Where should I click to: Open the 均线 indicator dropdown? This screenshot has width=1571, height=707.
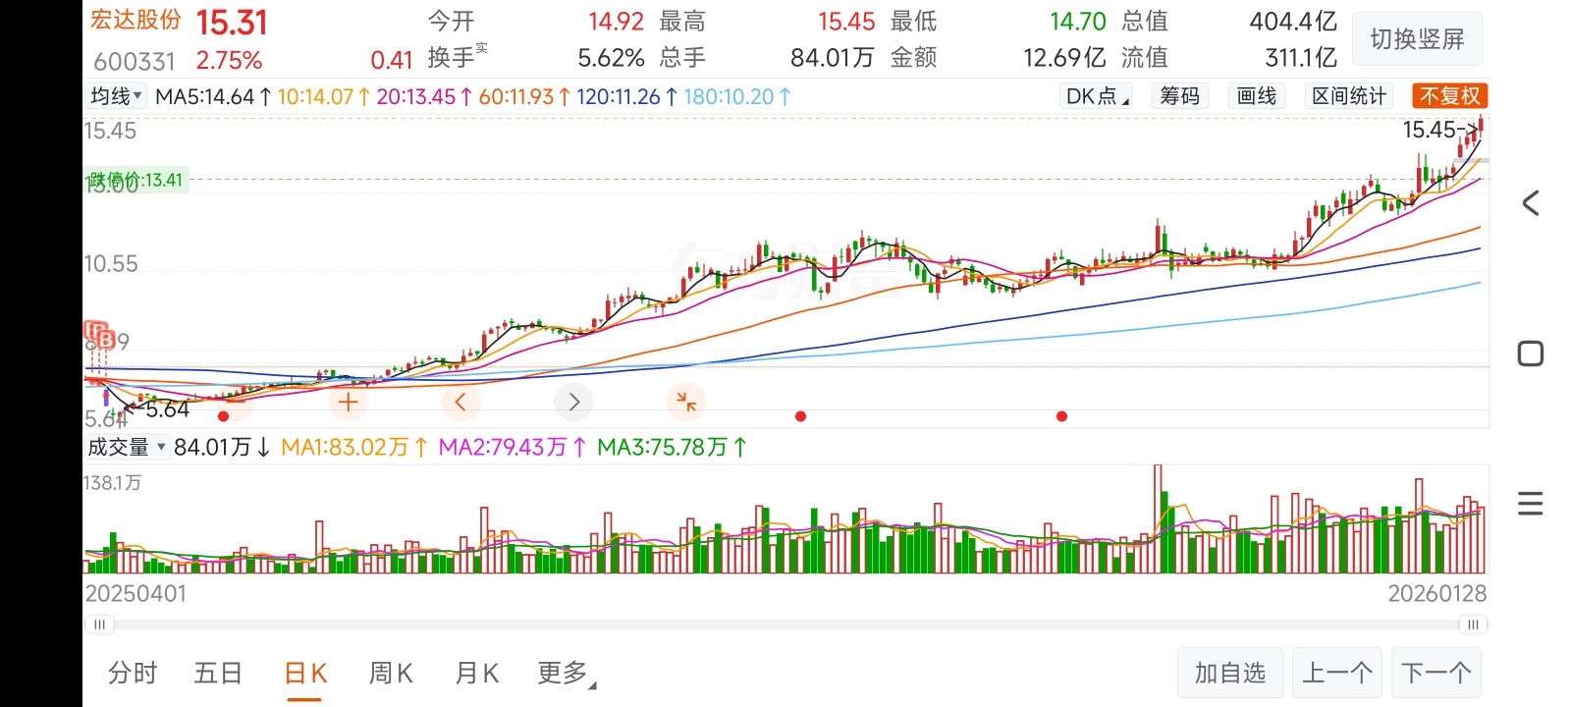point(117,96)
